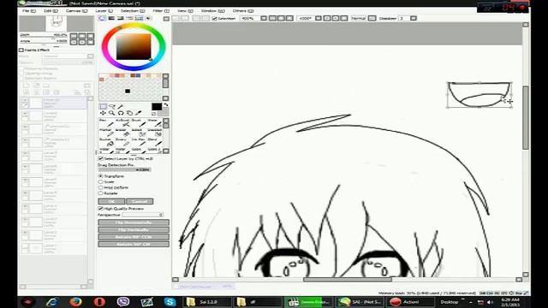Select the Rotate view tool
Viewport: 548px width, 308px height.
pyautogui.click(x=121, y=113)
